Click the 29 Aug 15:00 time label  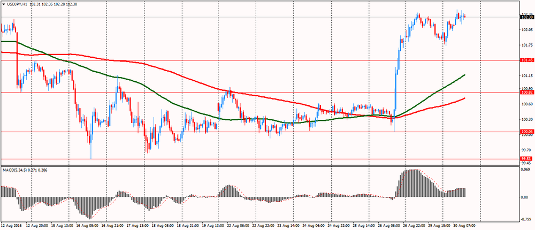(439, 226)
